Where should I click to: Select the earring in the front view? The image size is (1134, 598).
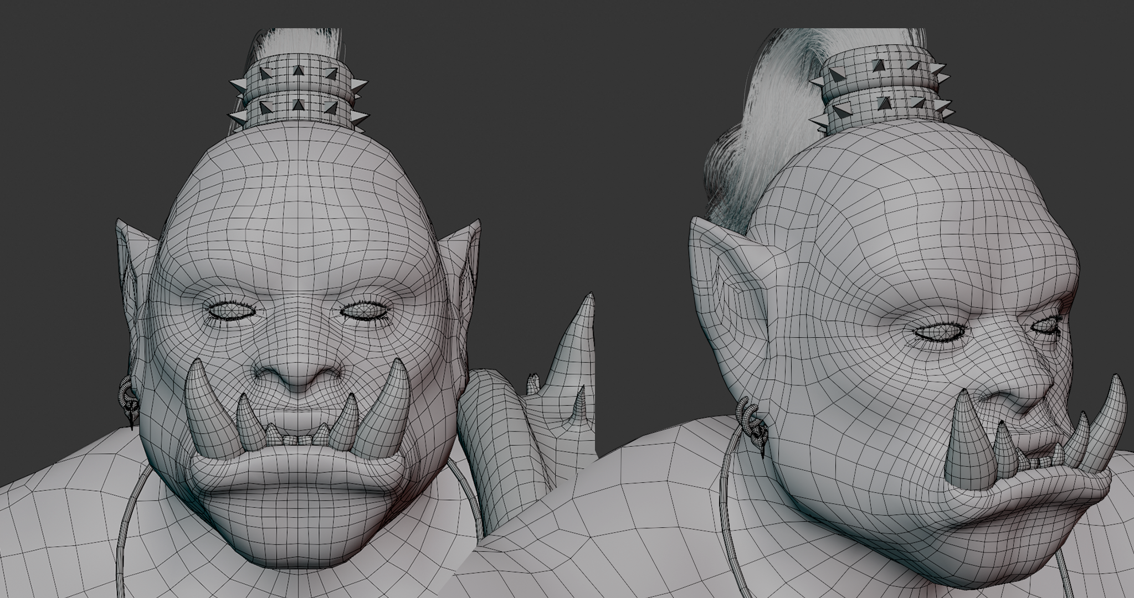129,403
